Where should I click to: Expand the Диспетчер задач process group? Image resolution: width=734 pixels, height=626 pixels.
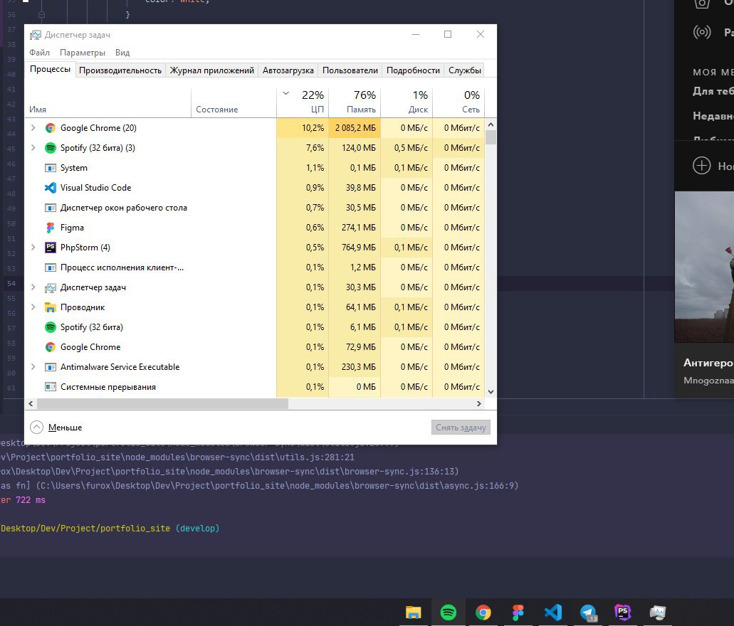coord(33,287)
